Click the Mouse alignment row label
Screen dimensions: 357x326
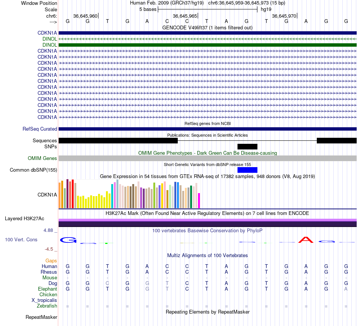pos(50,278)
